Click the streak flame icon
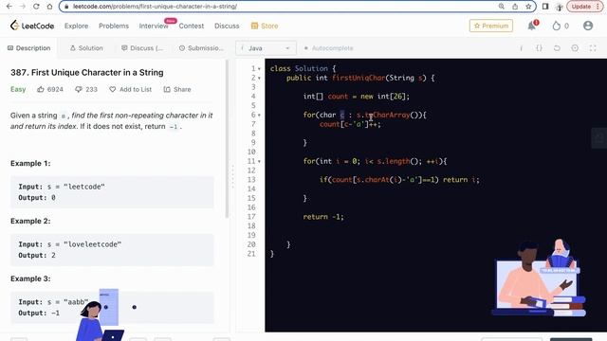This screenshot has height=341, width=607. click(557, 26)
